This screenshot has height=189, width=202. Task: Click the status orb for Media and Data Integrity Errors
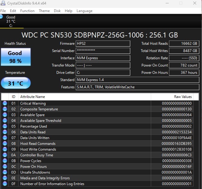click(x=5, y=178)
